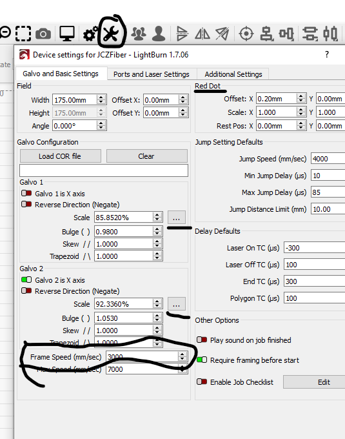
Task: Click the single person ungroup icon
Action: point(159,34)
